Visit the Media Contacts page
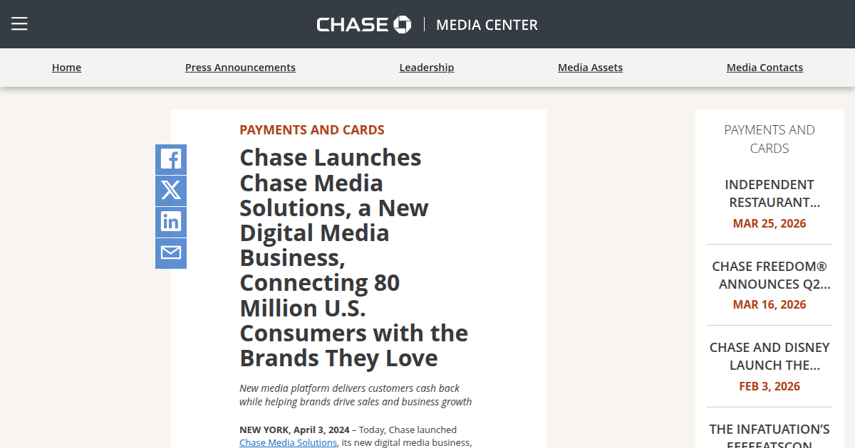Screen dimensions: 855x448 (x=765, y=67)
